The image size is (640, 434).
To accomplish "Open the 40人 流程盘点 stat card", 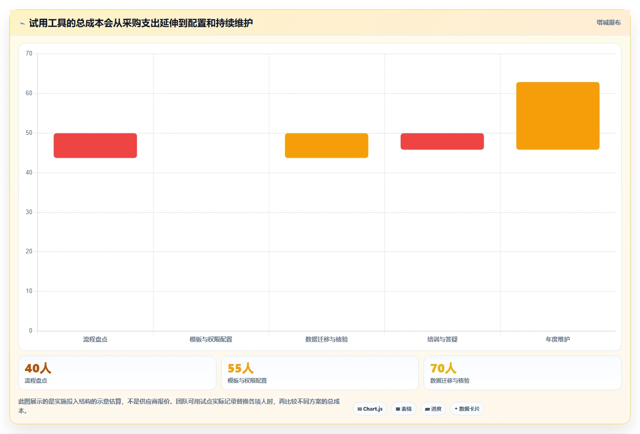I will tap(117, 373).
